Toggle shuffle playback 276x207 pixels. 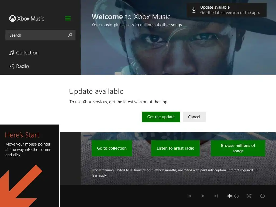pos(249,196)
